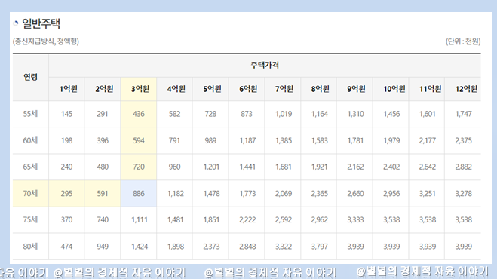
Task: Click the cell with value 2,069
Action: pyautogui.click(x=283, y=193)
